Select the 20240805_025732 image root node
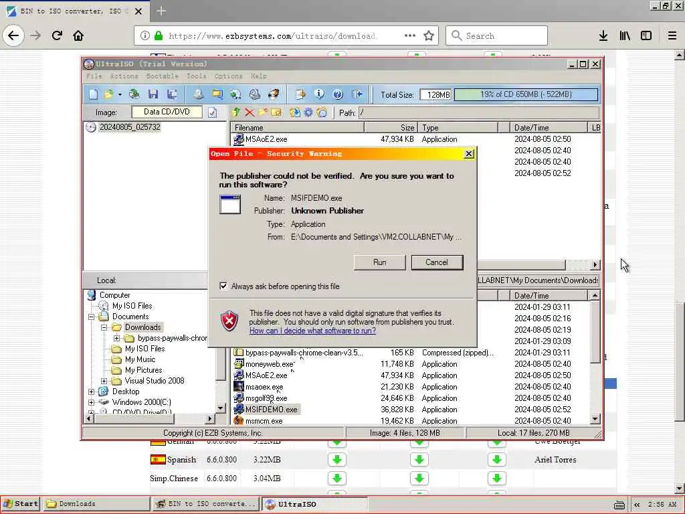 [130, 127]
